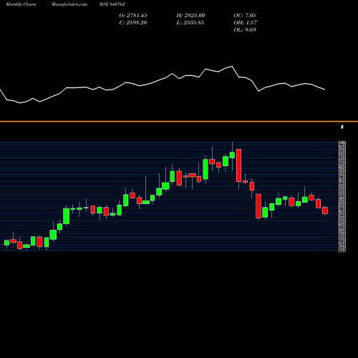Click the 'OC: 7.05' value
This screenshot has width=358, height=358.
click(245, 16)
